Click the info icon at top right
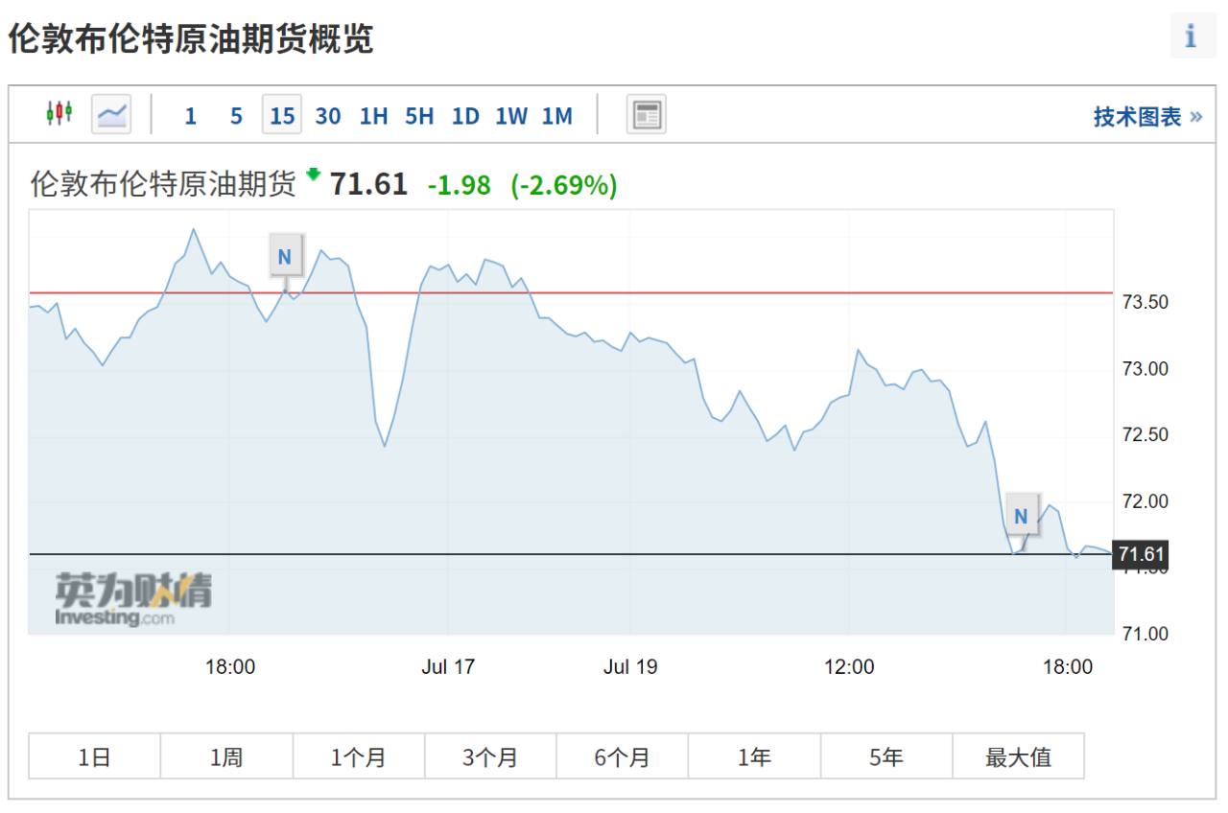The width and height of the screenshot is (1228, 813). click(x=1193, y=35)
